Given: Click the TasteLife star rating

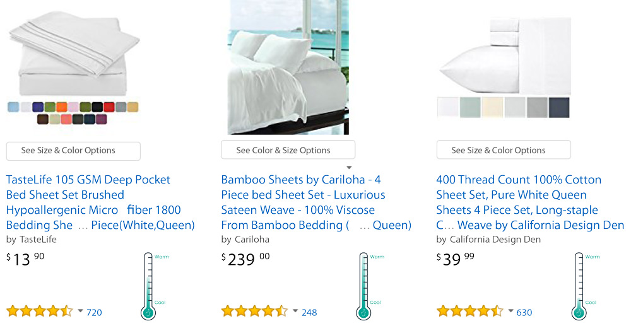Looking at the screenshot, I should click(40, 311).
